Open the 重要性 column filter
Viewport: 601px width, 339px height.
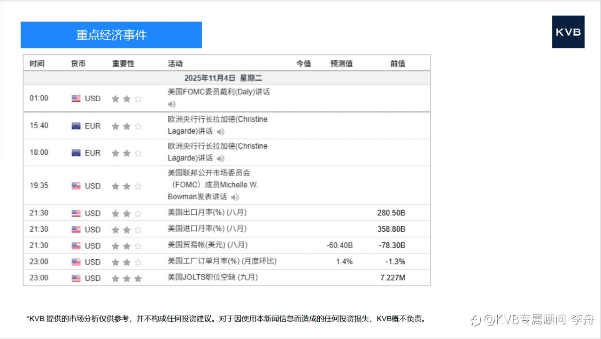tap(123, 62)
